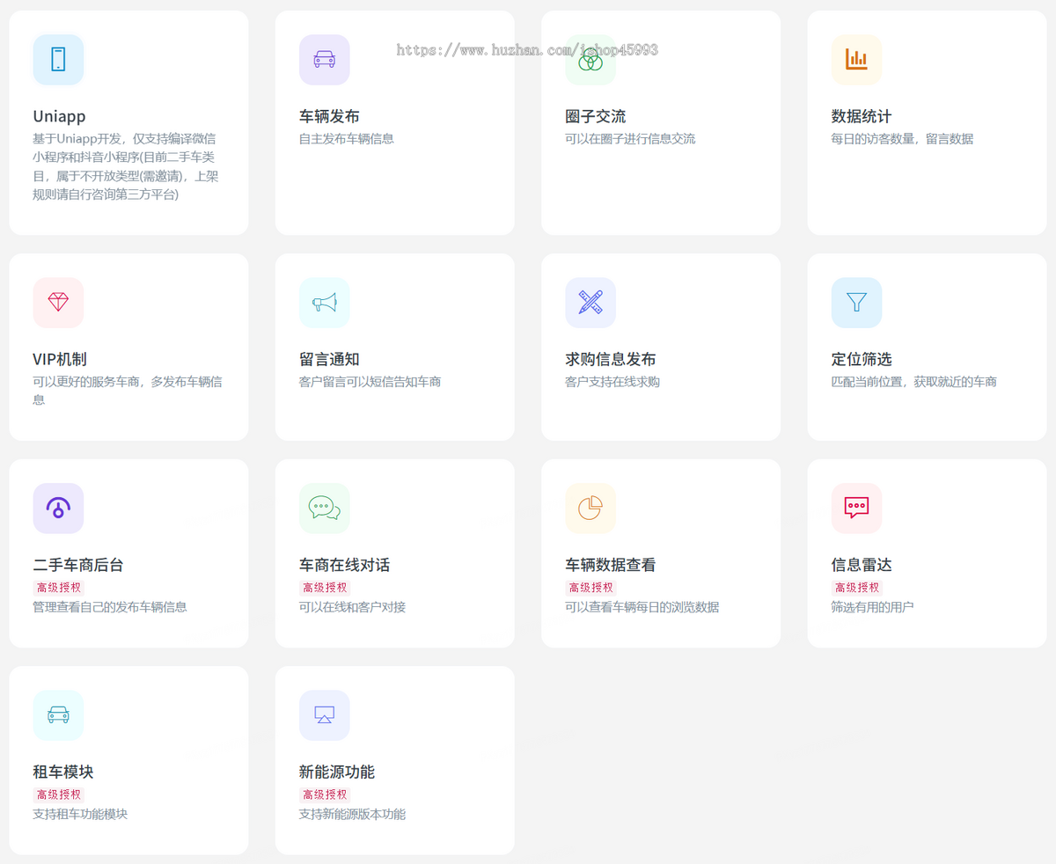Click the text 支持租车功能模块
This screenshot has height=864, width=1056.
pyautogui.click(x=80, y=814)
